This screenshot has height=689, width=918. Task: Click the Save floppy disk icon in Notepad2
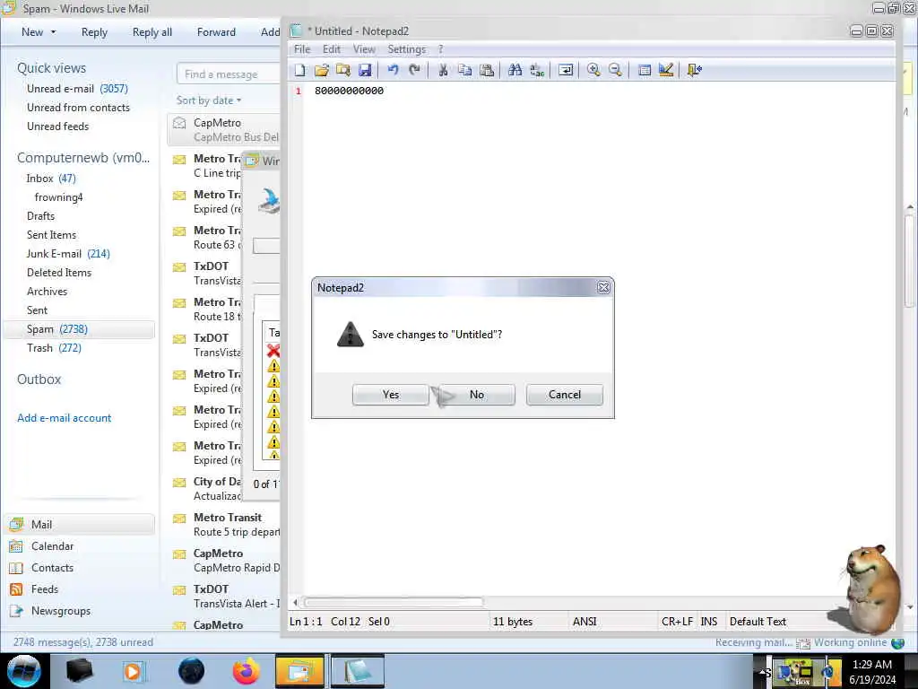coord(365,70)
